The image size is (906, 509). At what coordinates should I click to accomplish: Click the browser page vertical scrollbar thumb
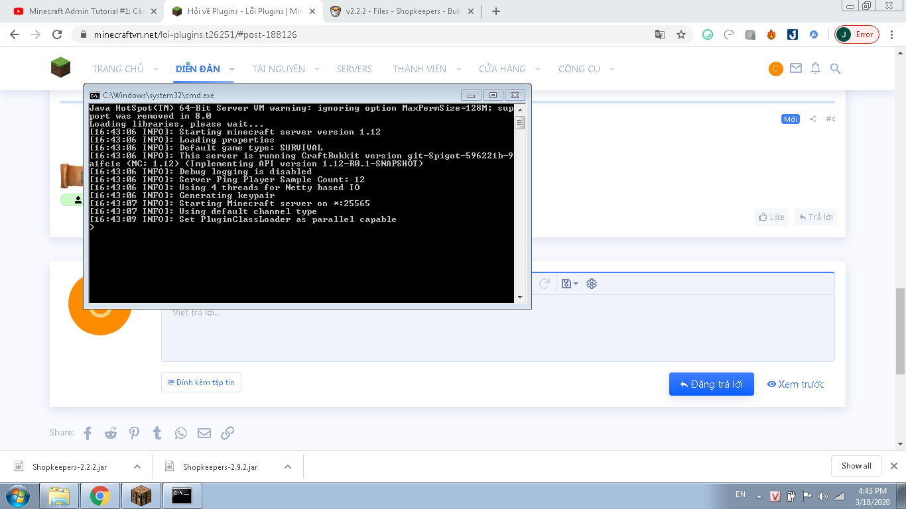click(x=900, y=331)
